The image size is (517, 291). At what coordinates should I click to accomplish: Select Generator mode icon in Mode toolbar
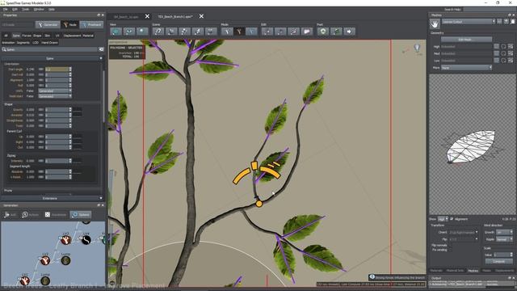tap(227, 32)
